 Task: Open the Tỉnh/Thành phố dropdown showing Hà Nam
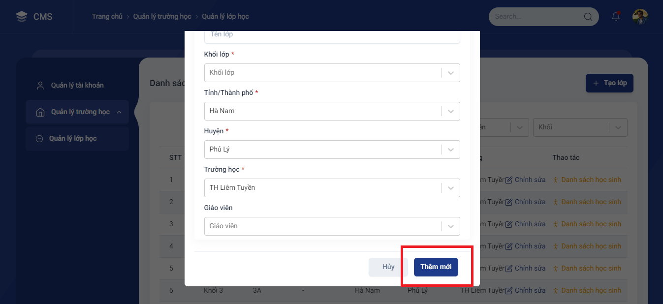332,111
